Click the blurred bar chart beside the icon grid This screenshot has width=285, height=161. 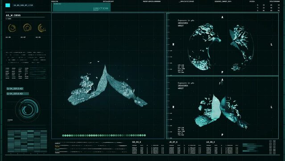click(252, 148)
